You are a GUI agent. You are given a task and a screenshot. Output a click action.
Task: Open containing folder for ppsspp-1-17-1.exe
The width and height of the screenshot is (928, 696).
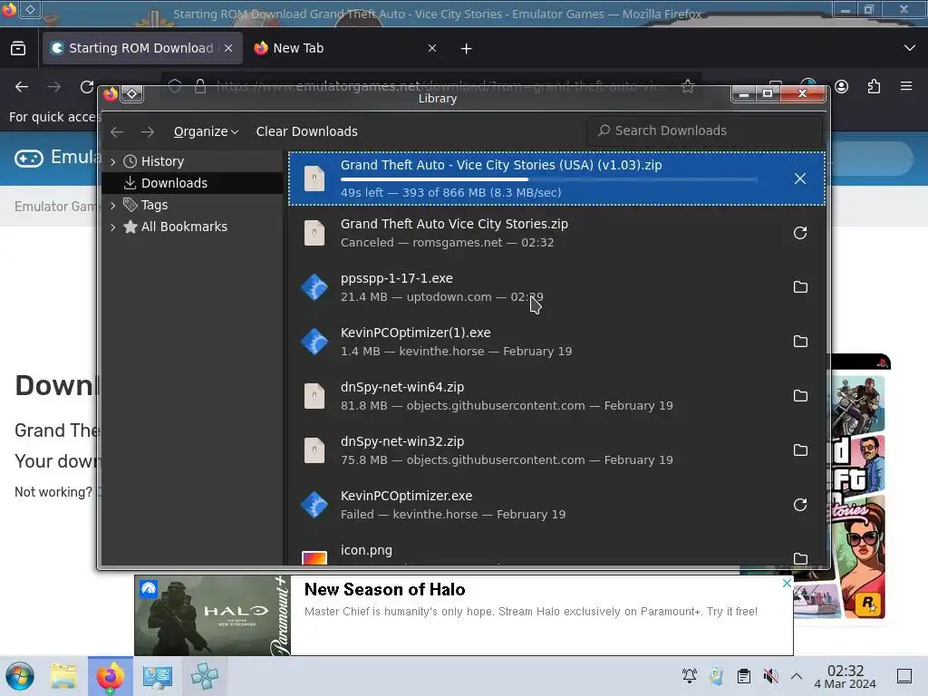click(799, 287)
